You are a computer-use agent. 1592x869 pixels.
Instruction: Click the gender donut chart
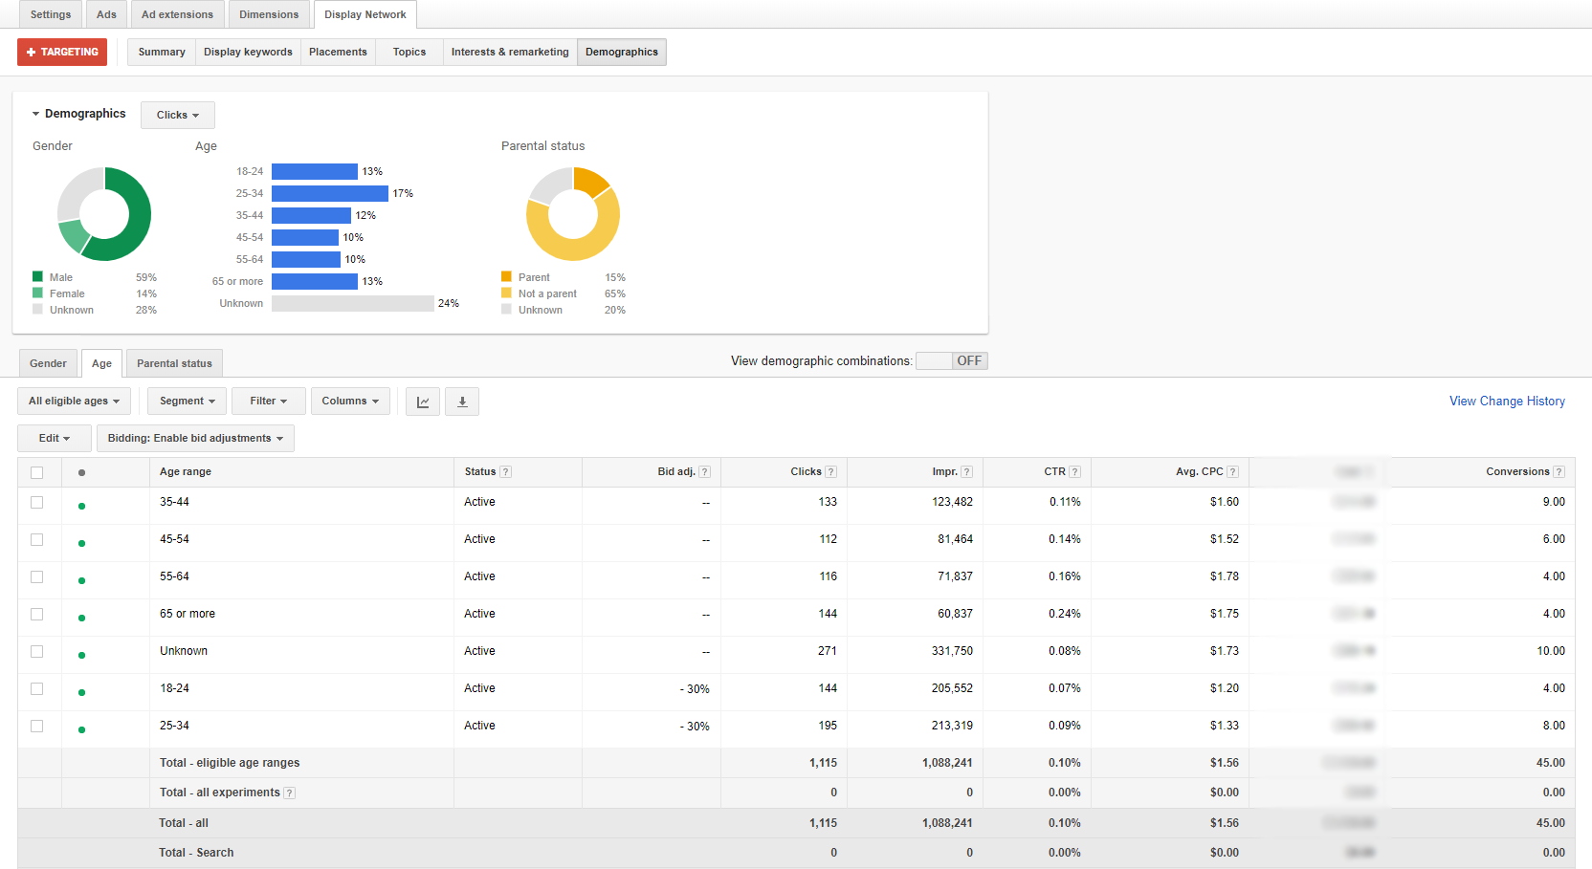click(x=104, y=214)
